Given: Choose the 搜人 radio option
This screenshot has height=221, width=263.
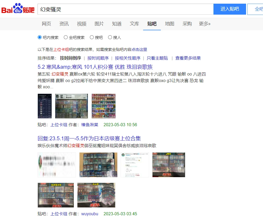Looking at the screenshot, I should click(110, 37).
